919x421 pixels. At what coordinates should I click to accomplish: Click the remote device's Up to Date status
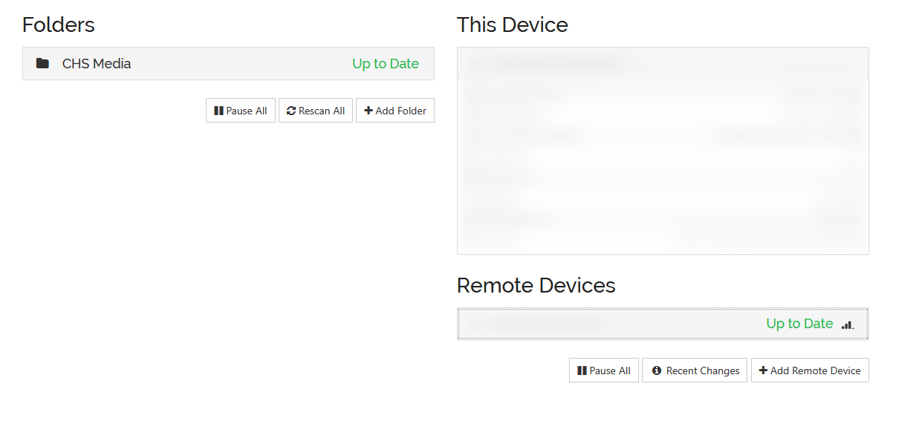[x=799, y=324]
